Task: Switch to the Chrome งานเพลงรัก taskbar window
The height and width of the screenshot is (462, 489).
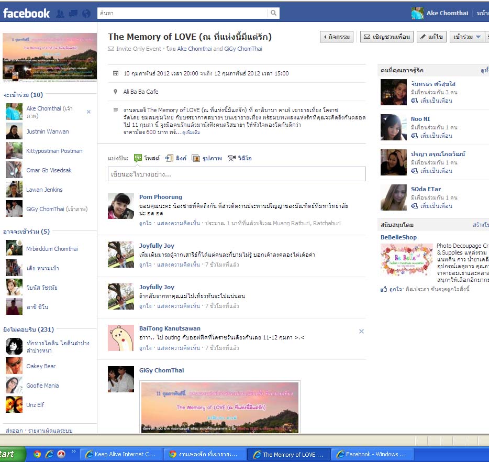Action: point(205,454)
